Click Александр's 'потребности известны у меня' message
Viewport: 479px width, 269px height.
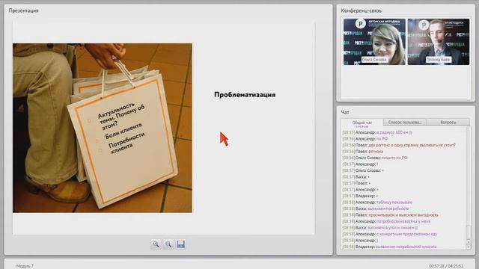[x=386, y=221]
